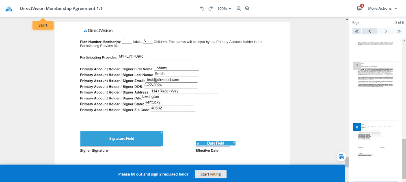Image resolution: width=406 pixels, height=182 pixels.
Task: Go to the previous page
Action: pos(370,31)
